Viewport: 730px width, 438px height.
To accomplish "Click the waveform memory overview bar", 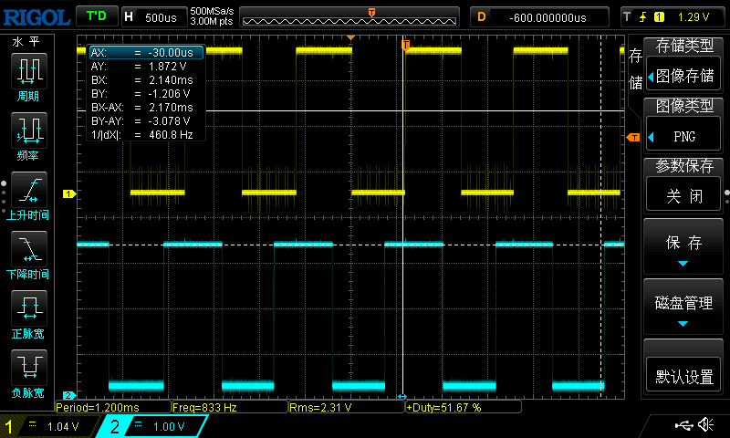I will [349, 17].
